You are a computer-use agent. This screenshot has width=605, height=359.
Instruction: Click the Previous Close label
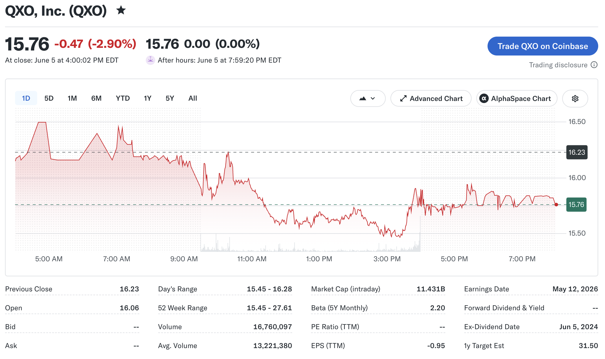tap(29, 289)
